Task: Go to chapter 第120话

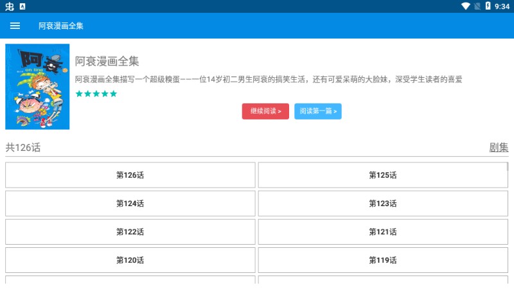Action: (x=130, y=260)
